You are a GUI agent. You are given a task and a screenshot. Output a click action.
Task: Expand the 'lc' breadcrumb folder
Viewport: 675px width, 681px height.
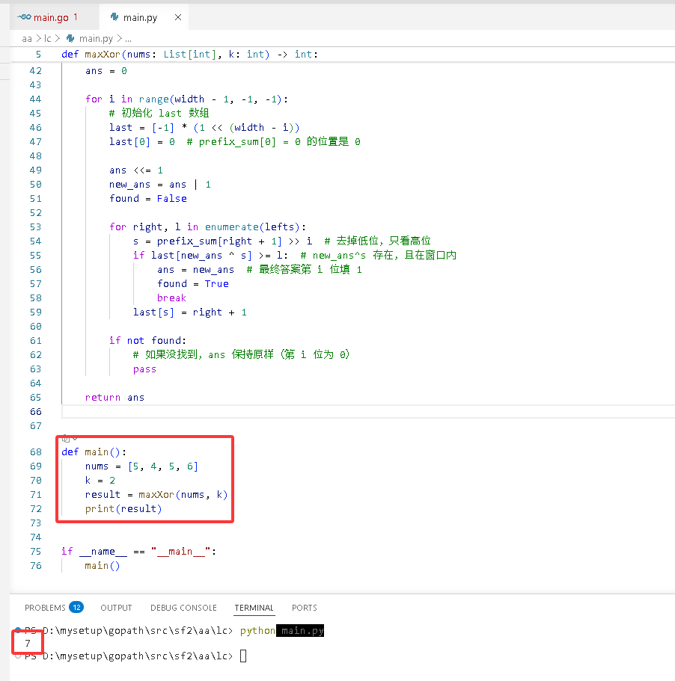tap(48, 39)
